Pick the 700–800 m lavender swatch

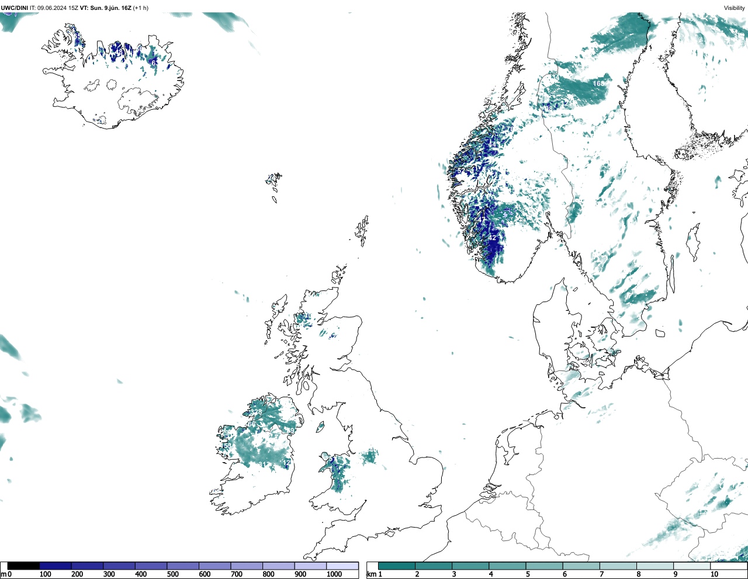[247, 566]
